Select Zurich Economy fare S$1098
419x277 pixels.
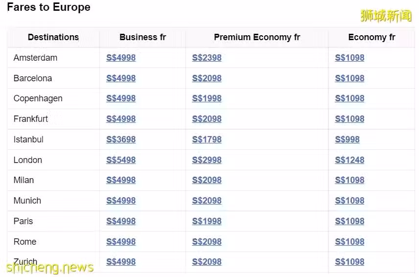349,262
